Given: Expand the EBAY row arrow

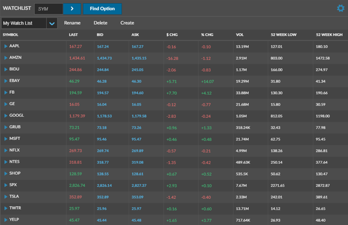Looking at the screenshot, I should point(6,81).
